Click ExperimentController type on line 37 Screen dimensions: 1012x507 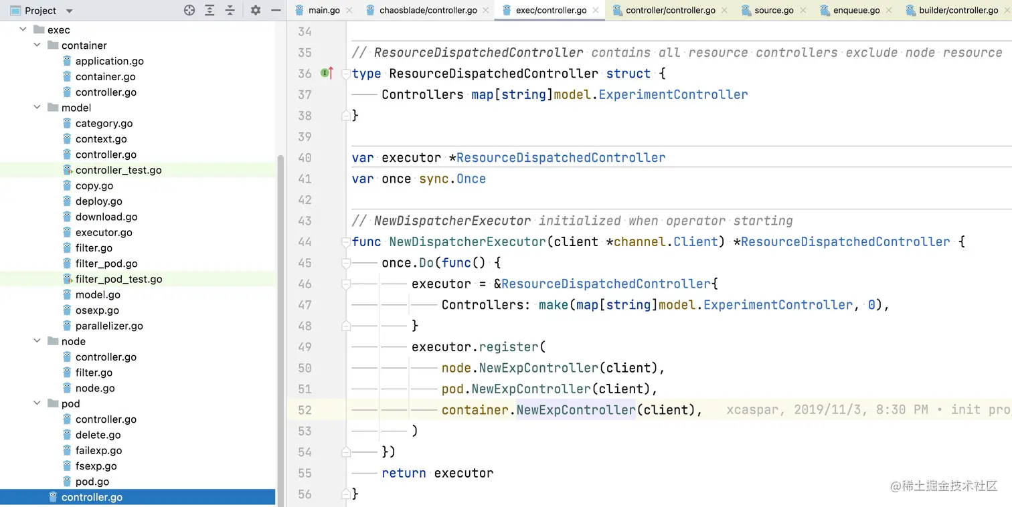pyautogui.click(x=673, y=94)
